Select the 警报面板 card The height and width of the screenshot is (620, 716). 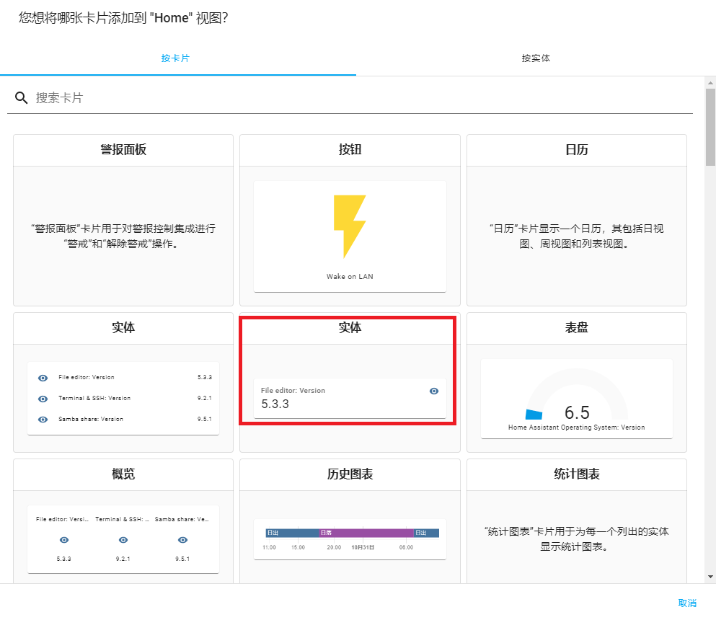pos(123,218)
